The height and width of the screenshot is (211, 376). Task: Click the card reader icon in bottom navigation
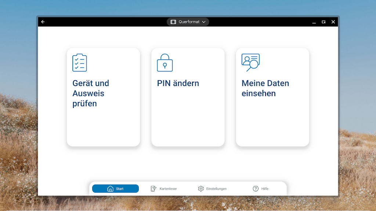coord(154,189)
